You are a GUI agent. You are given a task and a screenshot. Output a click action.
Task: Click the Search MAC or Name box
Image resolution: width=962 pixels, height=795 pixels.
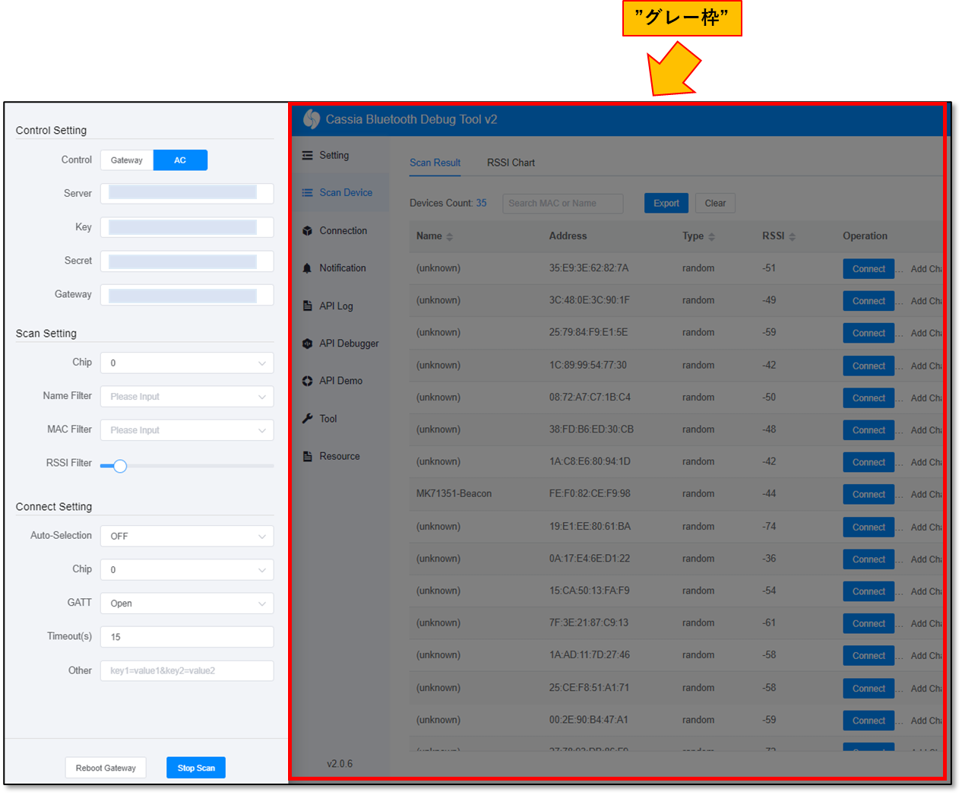click(562, 204)
